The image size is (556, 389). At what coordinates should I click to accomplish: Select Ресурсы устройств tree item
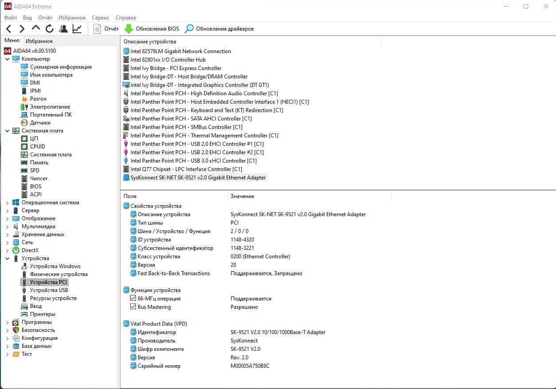click(53, 298)
